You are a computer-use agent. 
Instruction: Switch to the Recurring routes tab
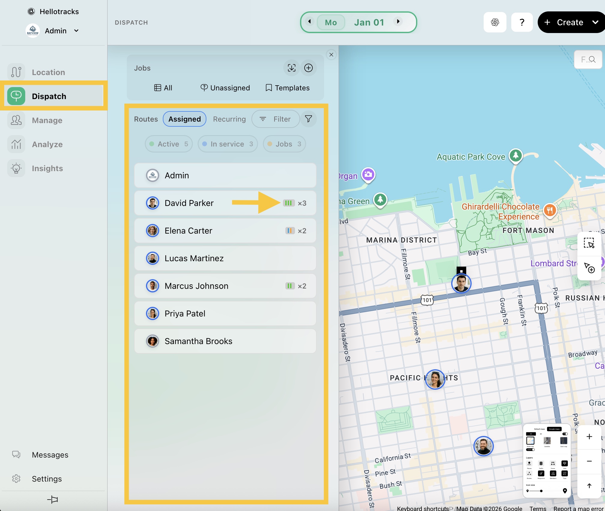point(229,119)
